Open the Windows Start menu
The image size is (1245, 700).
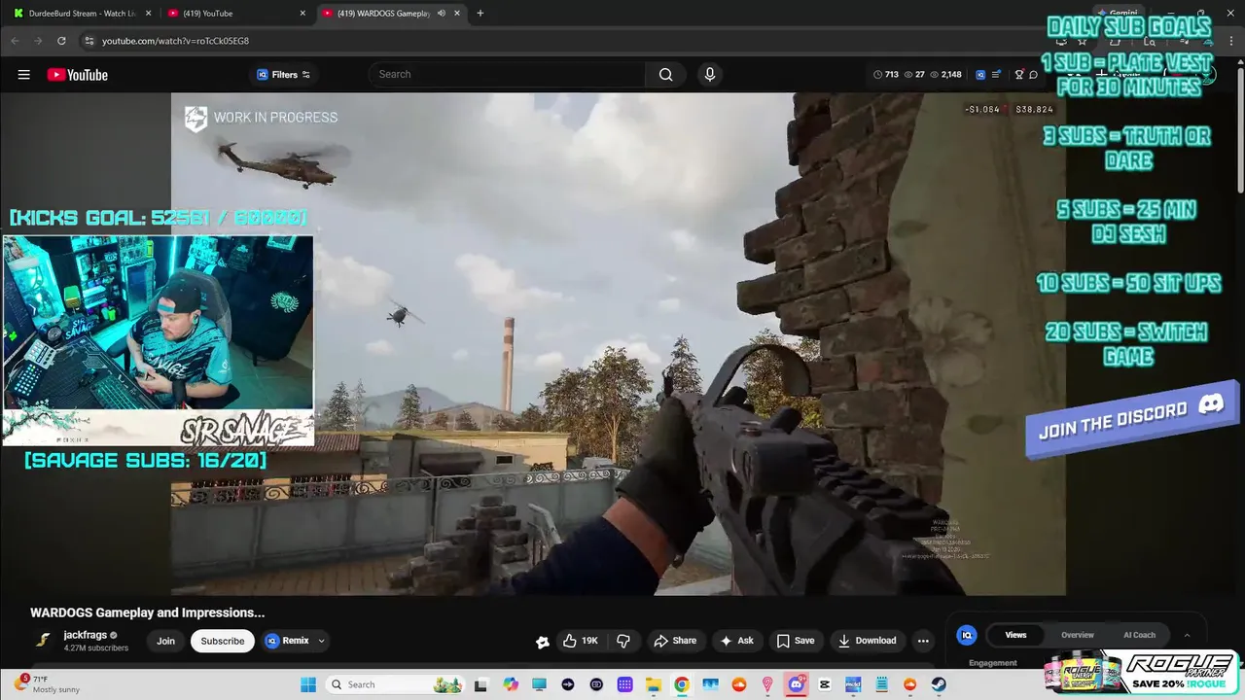(x=307, y=684)
